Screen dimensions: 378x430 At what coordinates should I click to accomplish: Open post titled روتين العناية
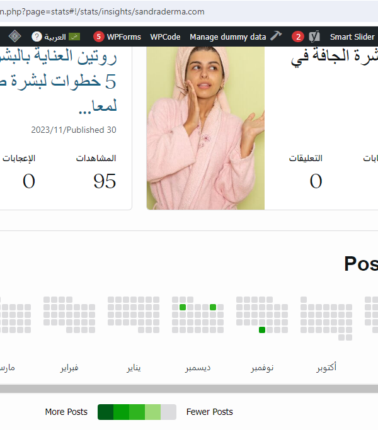[59, 81]
